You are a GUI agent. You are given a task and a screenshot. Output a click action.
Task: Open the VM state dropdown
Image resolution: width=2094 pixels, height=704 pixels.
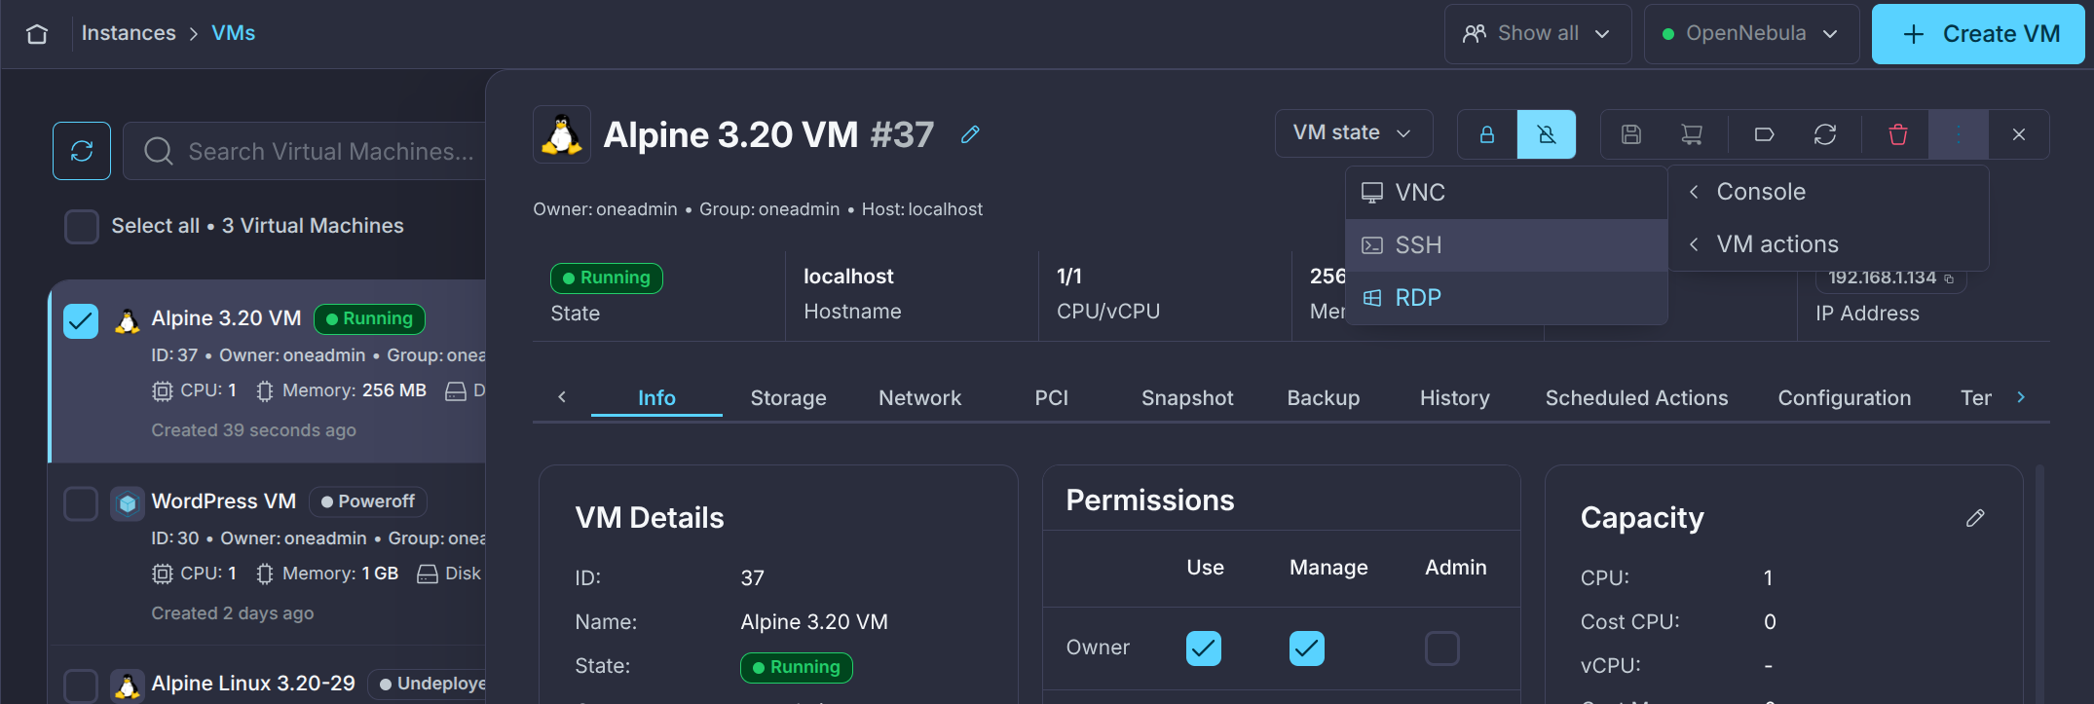[1354, 133]
